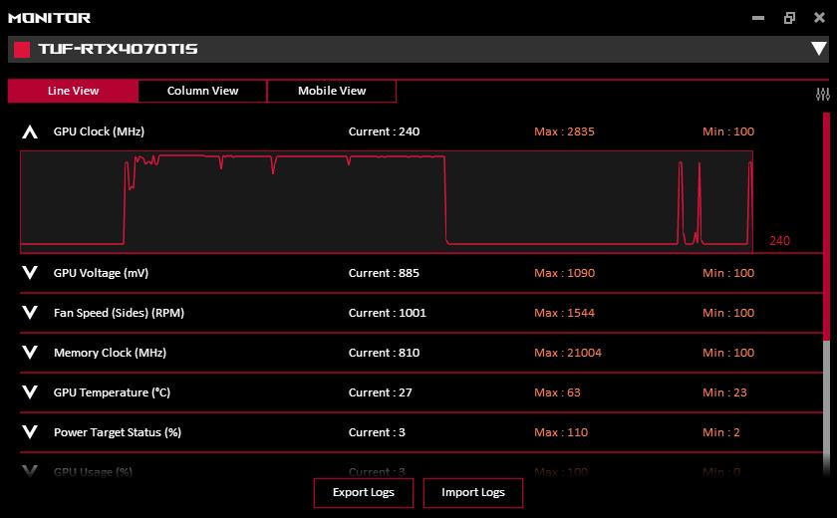The width and height of the screenshot is (837, 518).
Task: Expand the GPU Voltage row
Action: [30, 273]
